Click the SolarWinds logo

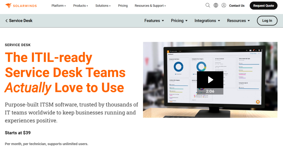(x=21, y=6)
